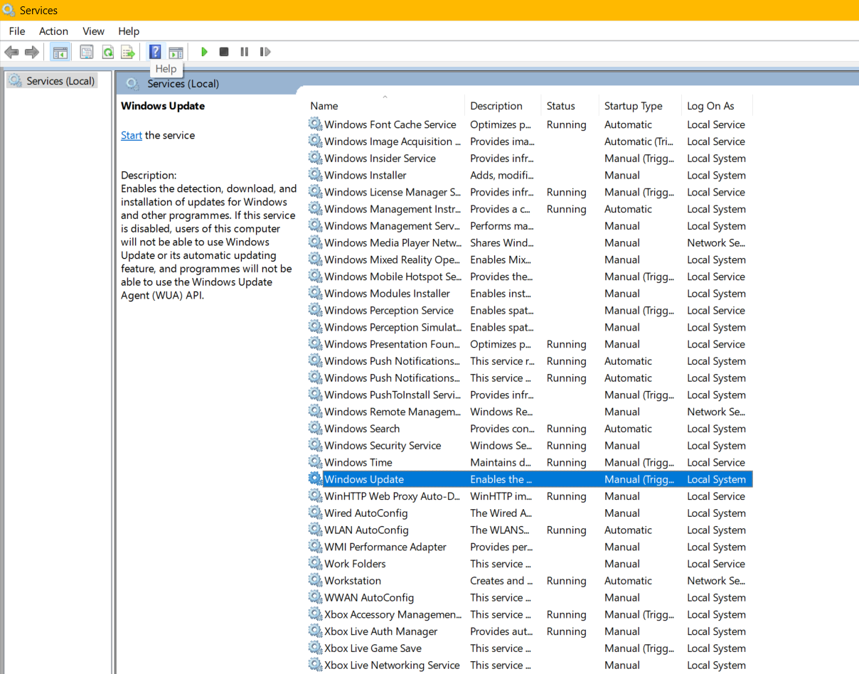The image size is (859, 674).
Task: Click the blue Help question mark icon
Action: 155,52
